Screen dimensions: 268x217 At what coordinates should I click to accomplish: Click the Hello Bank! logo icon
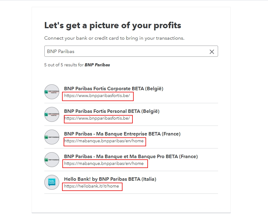[52, 182]
